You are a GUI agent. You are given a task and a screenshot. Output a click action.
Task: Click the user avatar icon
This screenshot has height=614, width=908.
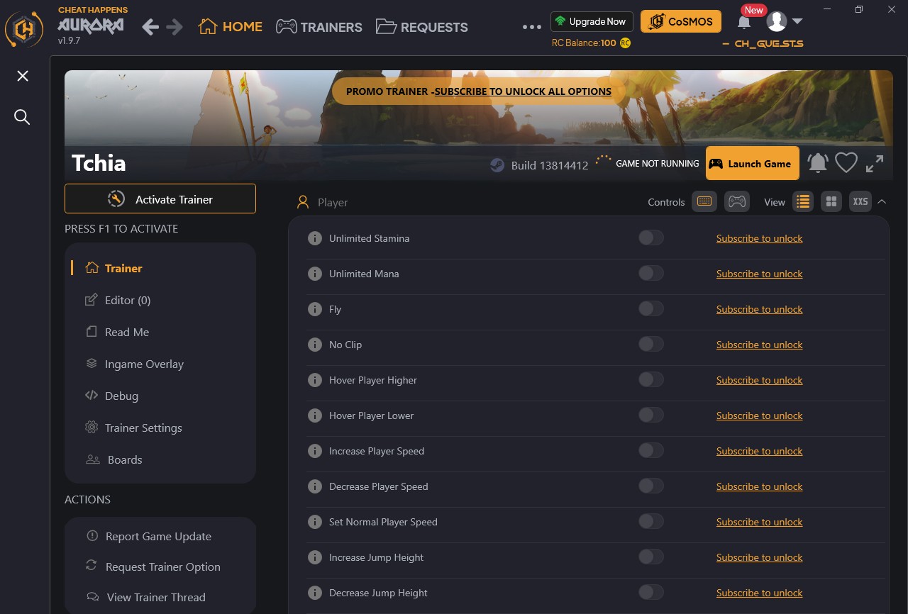pos(777,21)
